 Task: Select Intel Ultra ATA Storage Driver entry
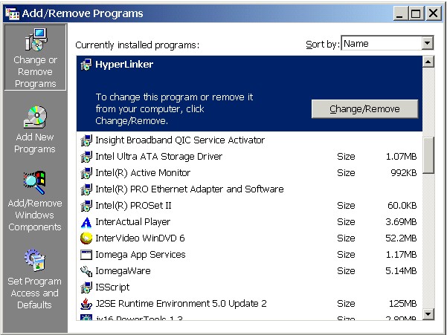click(x=249, y=157)
